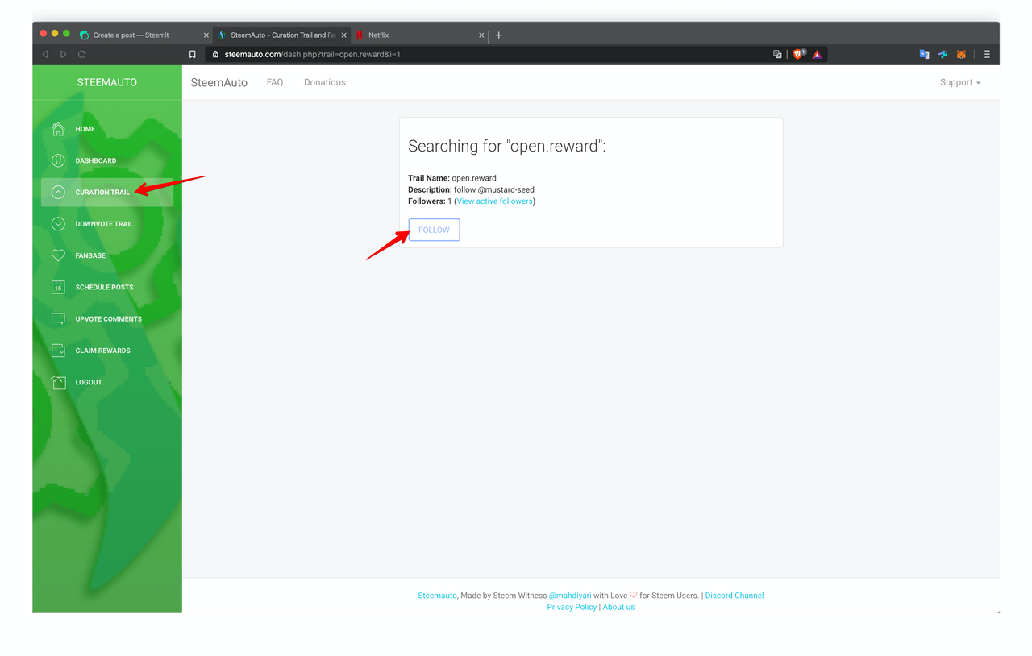Open the Steemauto footer link
Screen dimensions: 1032x656
click(x=438, y=596)
